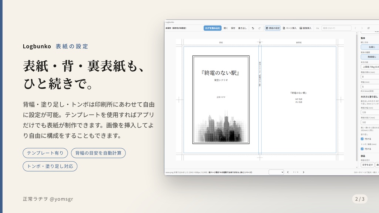Open the 本文の紙 paper dropdown

370,67
